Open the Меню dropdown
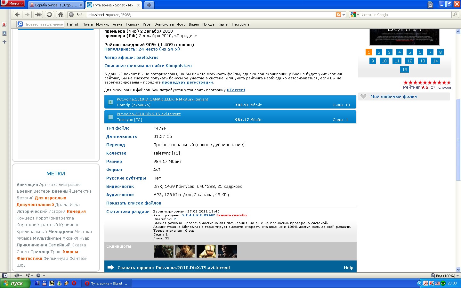Image resolution: width=461 pixels, height=288 pixels. 12,3
